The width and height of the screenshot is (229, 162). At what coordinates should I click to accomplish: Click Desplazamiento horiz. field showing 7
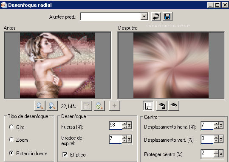tap(207, 125)
